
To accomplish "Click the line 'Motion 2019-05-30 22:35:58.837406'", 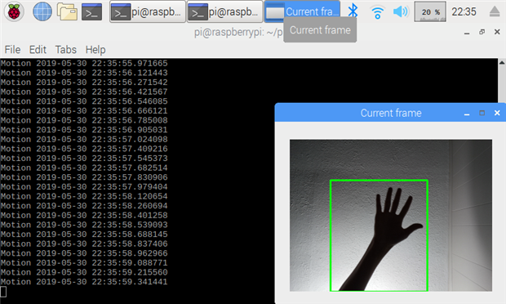I will pyautogui.click(x=84, y=244).
